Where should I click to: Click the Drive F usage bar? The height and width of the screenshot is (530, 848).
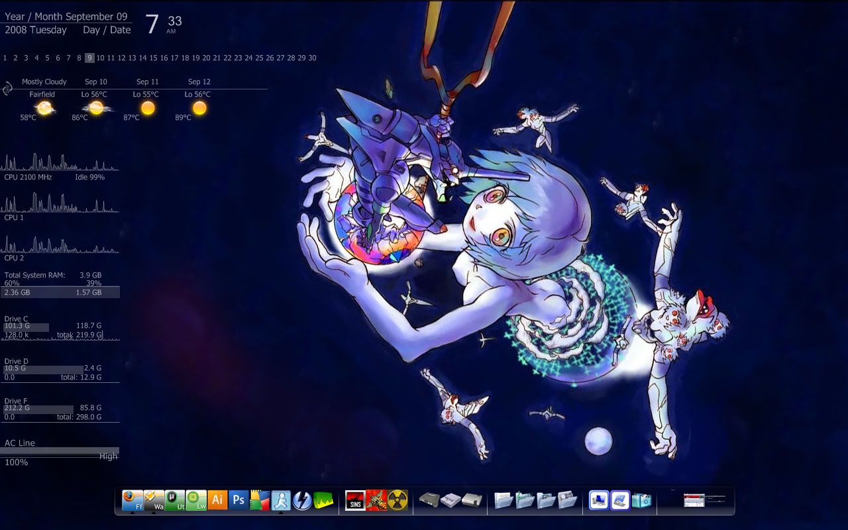coord(38,409)
